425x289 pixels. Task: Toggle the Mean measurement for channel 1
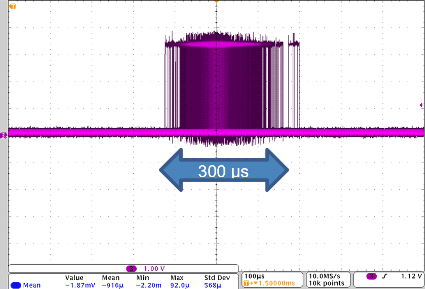pyautogui.click(x=32, y=285)
